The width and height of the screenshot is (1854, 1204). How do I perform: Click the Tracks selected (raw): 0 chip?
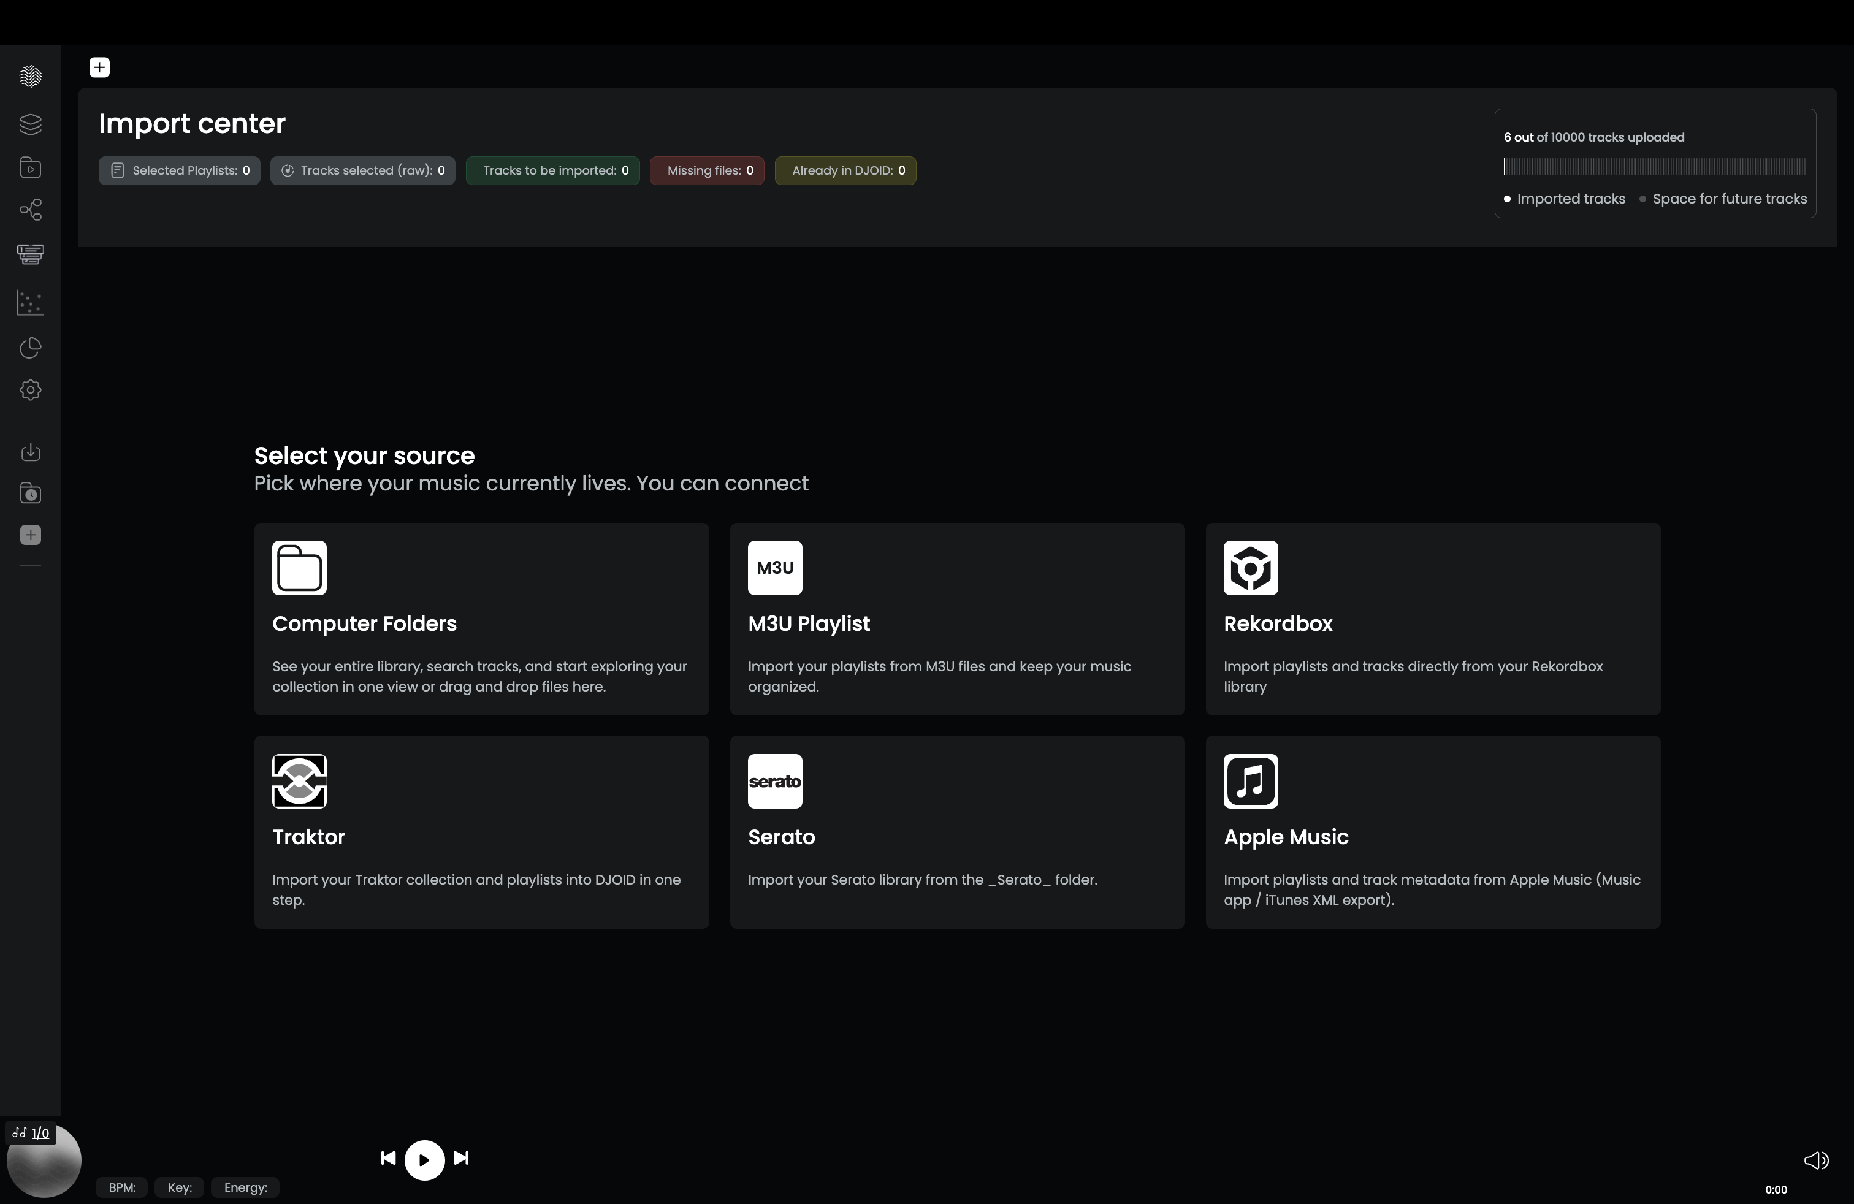pos(363,170)
